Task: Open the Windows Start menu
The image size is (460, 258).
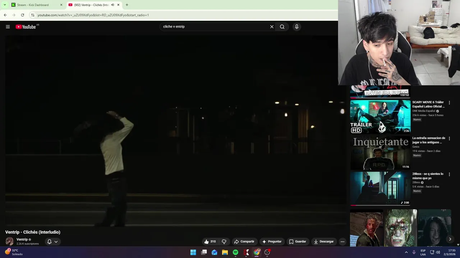Action: (193, 252)
